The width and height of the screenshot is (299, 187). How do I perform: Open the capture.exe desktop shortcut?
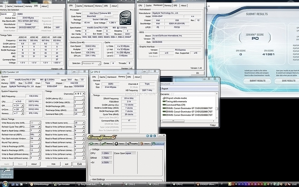click(x=6, y=173)
